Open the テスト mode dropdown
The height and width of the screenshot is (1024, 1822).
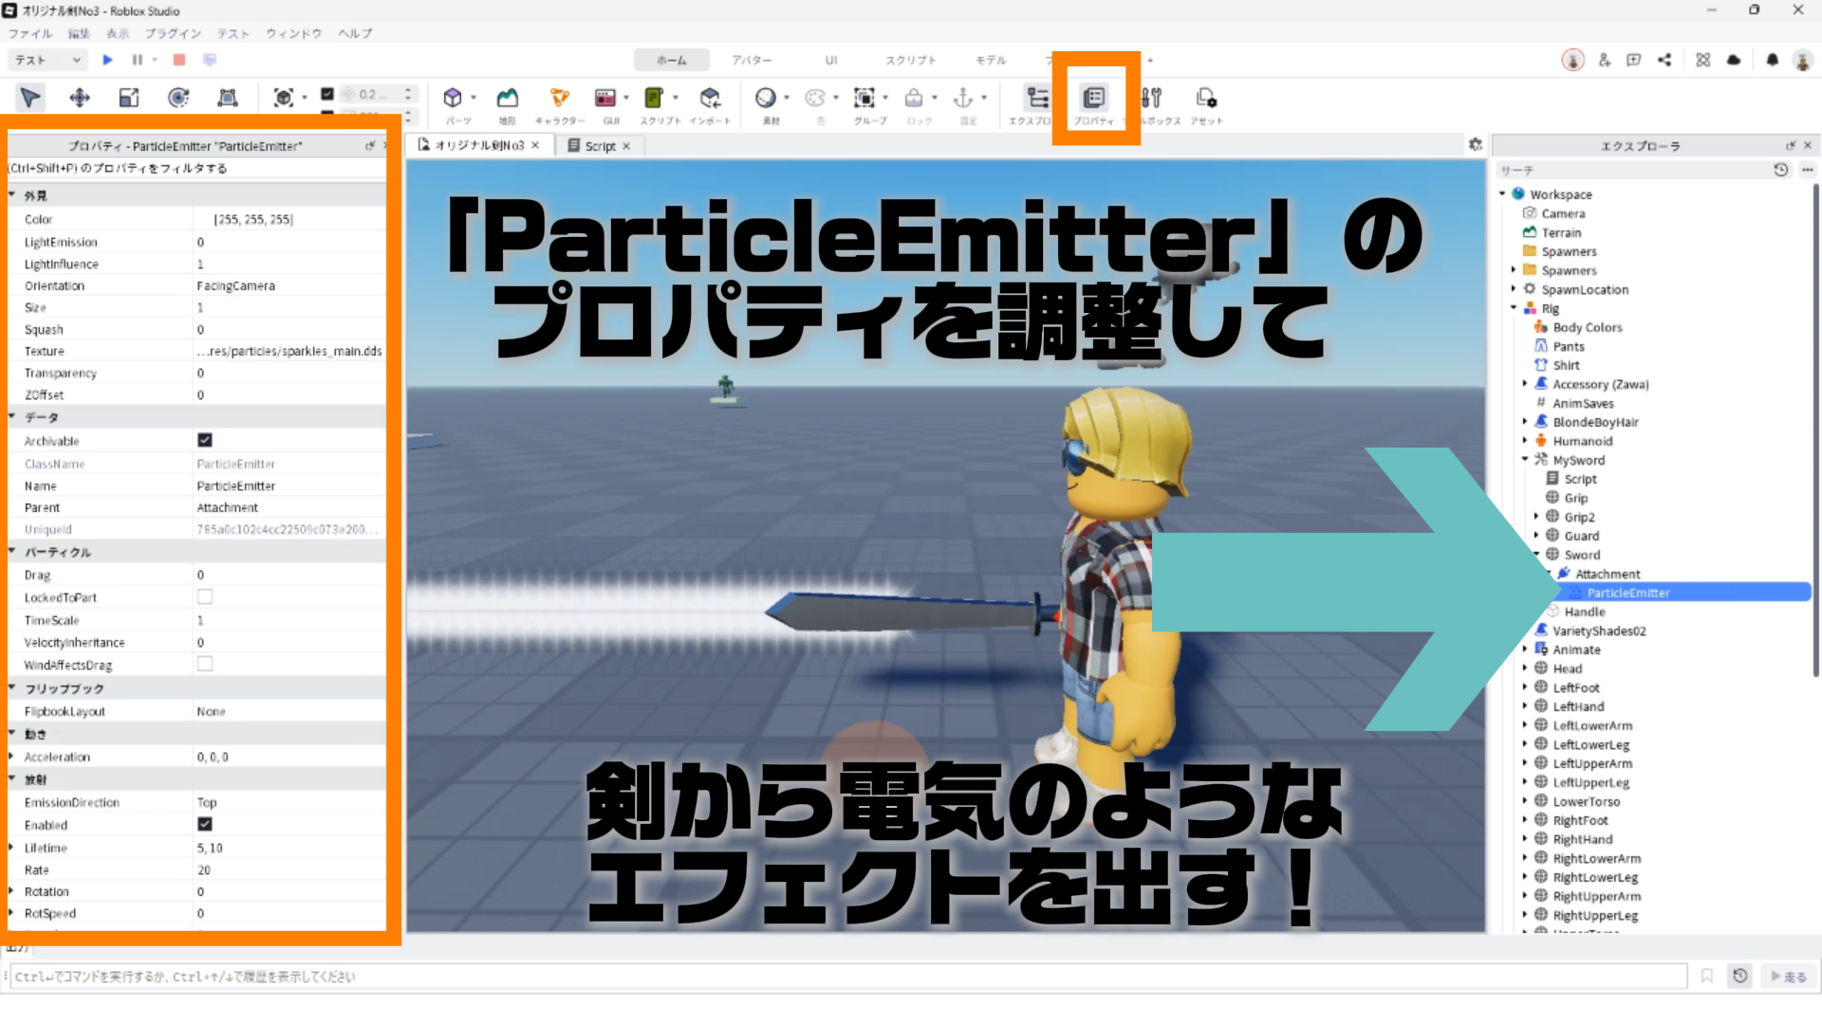[49, 60]
